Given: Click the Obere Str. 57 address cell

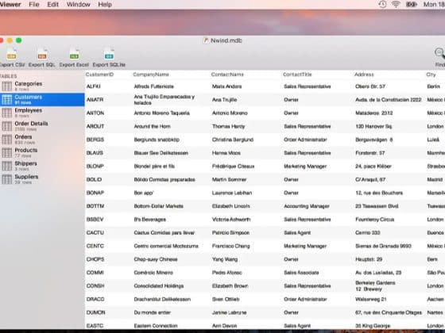Looking at the screenshot, I should (x=370, y=86).
